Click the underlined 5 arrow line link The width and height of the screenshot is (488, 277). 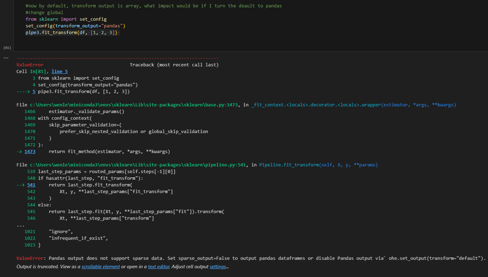pos(34,92)
